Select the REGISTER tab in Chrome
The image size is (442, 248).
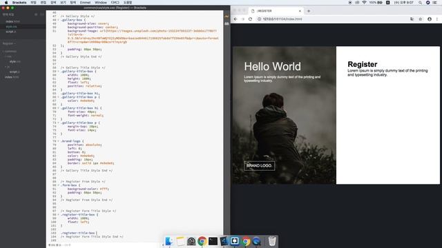276,11
